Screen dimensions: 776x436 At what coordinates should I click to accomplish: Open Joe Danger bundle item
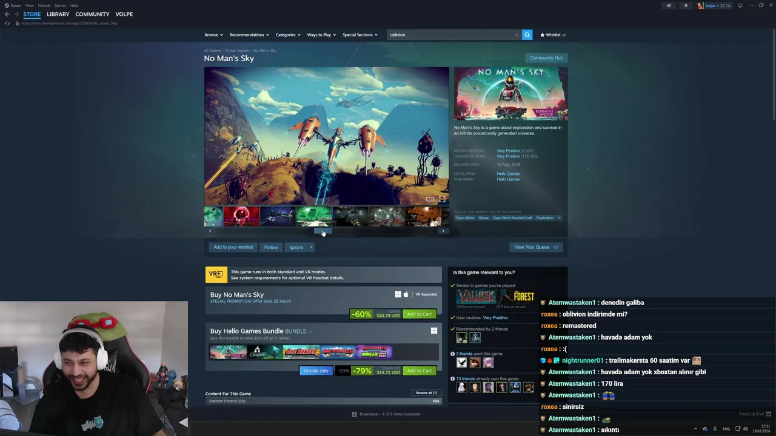(301, 352)
